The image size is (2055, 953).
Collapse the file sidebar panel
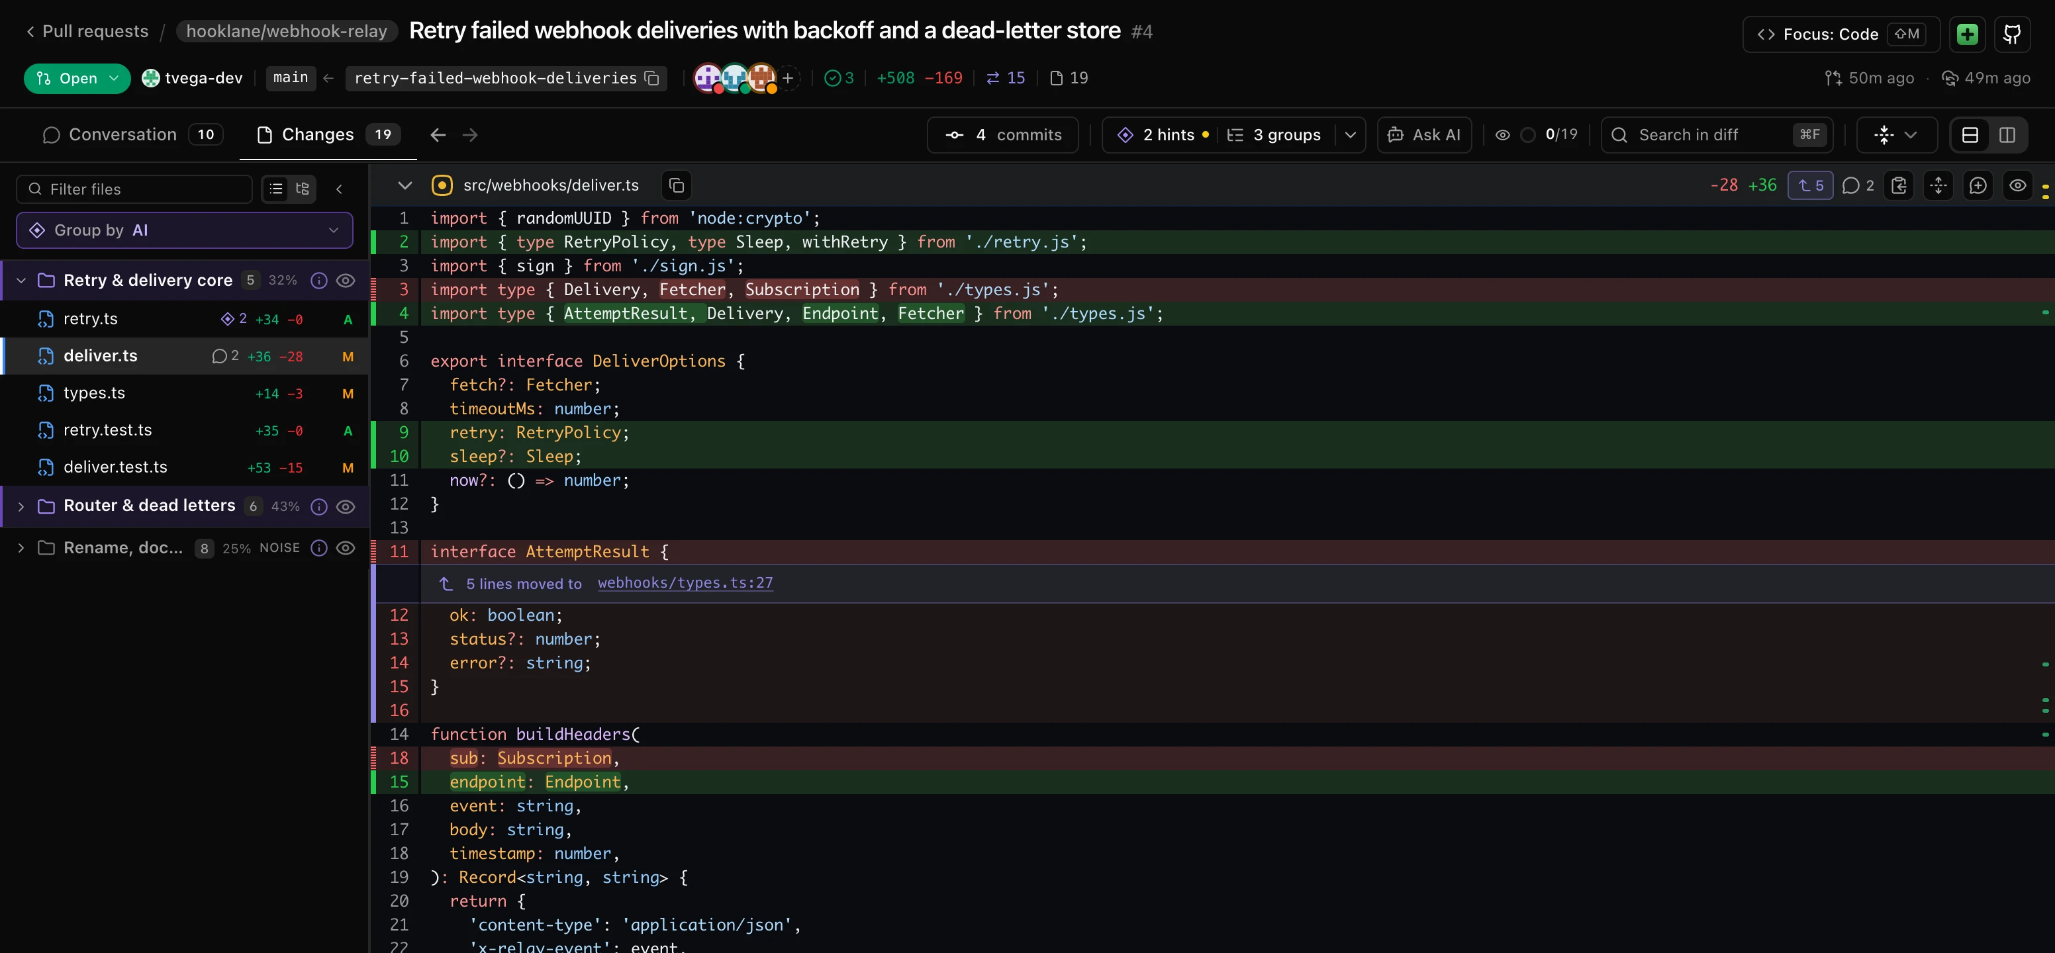point(339,189)
